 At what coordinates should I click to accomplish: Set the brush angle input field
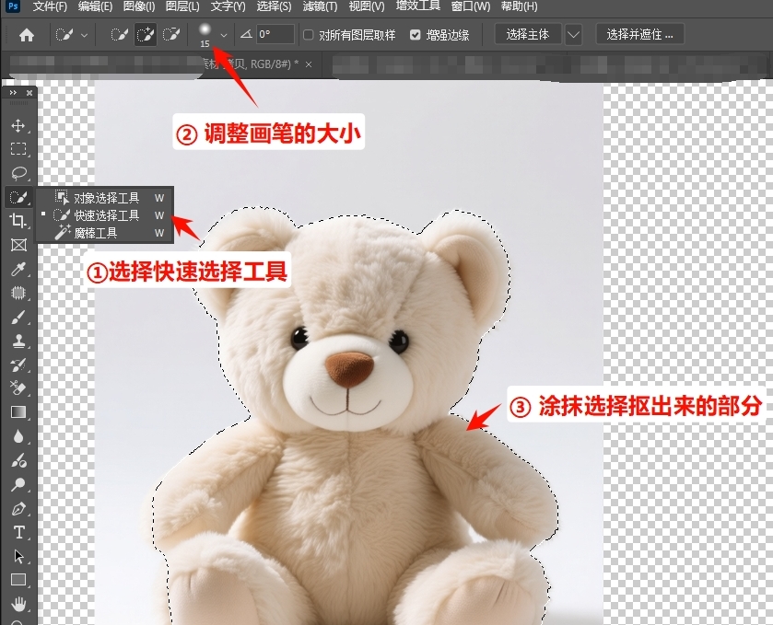pos(273,35)
